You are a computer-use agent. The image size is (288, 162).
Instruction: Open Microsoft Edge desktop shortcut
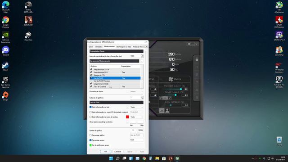click(5, 7)
